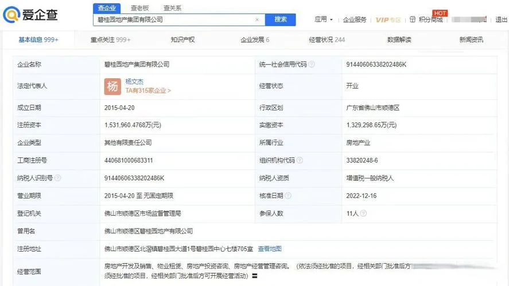509x286 pixels.
Task: Select the 核准日期 value 2022-12-16
Action: click(x=362, y=196)
